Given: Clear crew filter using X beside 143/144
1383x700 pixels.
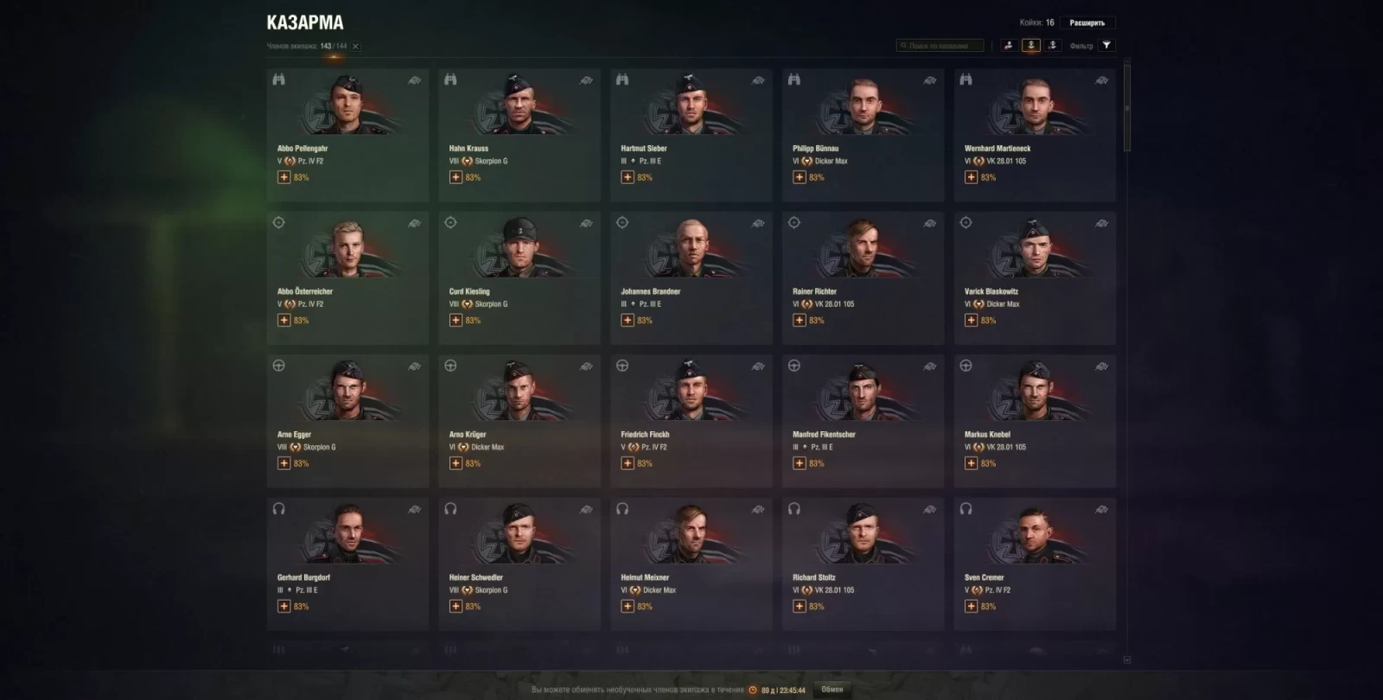Looking at the screenshot, I should tap(355, 46).
